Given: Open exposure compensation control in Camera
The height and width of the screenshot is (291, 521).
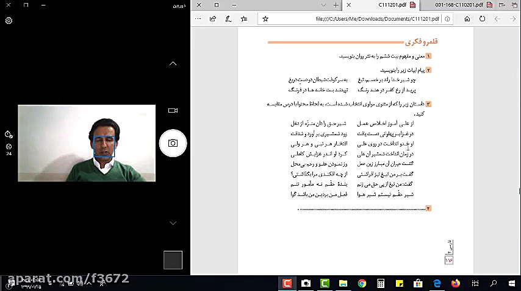Looking at the screenshot, I should [x=9, y=149].
